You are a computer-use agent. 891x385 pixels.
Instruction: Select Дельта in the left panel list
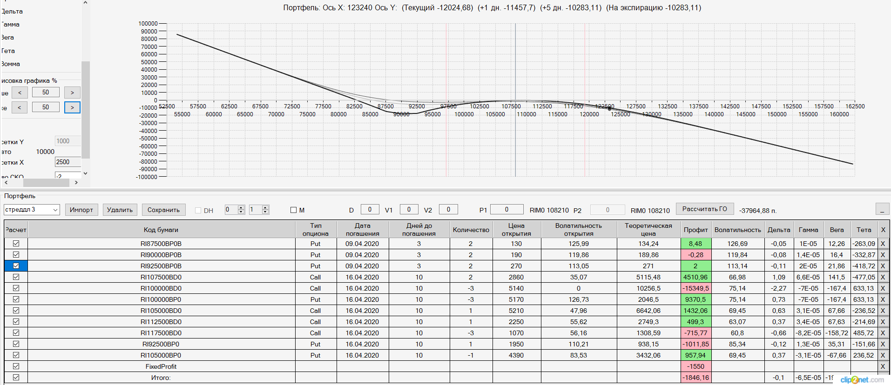coord(12,11)
